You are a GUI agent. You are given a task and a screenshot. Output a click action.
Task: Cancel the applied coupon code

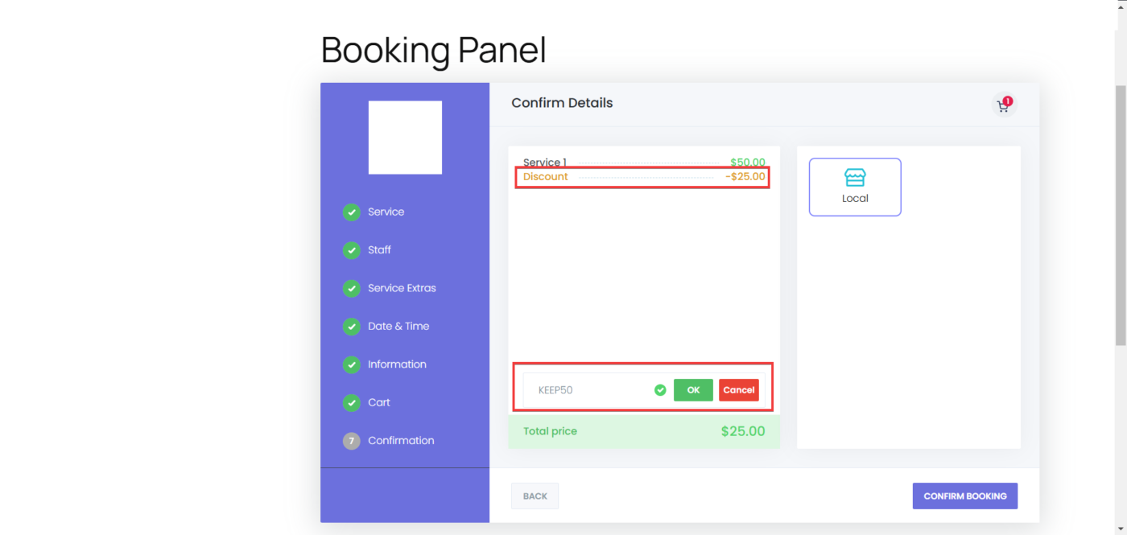click(738, 390)
